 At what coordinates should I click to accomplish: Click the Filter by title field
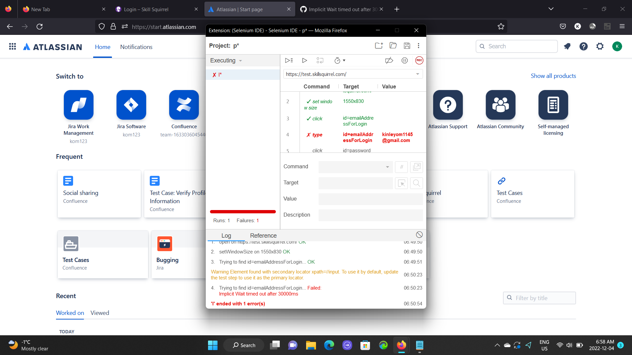tap(543, 298)
